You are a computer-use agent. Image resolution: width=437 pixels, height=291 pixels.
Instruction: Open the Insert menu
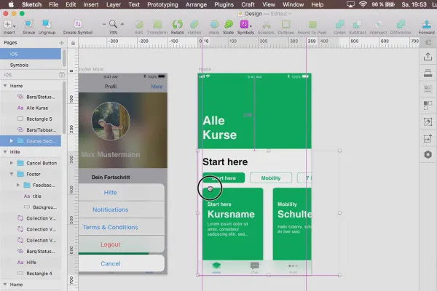pos(91,4)
